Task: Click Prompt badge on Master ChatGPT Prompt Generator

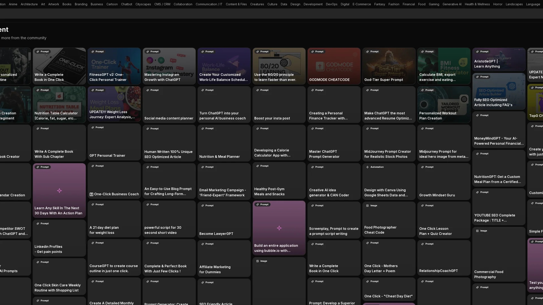Action: pos(317,128)
